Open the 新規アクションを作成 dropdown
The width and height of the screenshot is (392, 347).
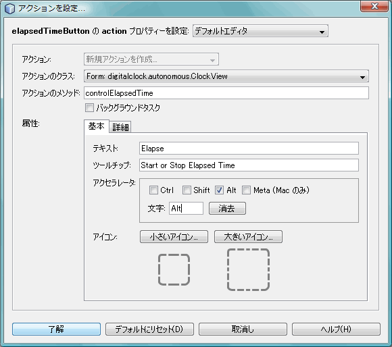click(x=151, y=59)
